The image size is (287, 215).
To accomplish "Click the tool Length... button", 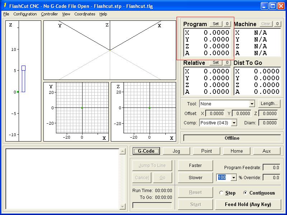I will click(x=269, y=104).
